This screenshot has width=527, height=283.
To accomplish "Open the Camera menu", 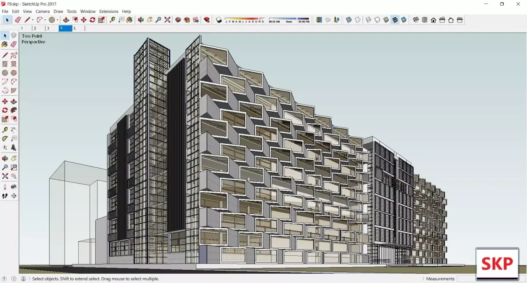I will click(43, 11).
